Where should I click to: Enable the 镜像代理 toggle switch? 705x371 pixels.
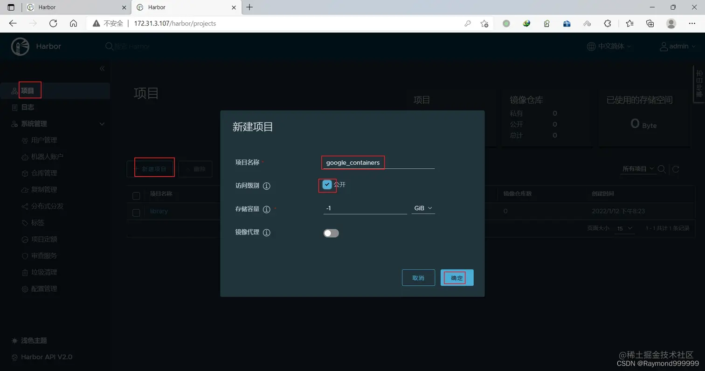point(331,233)
